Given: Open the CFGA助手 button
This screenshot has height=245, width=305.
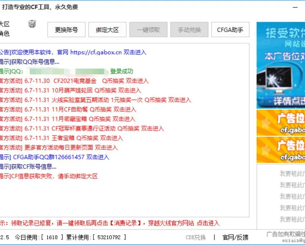Looking at the screenshot, I should tap(230, 30).
